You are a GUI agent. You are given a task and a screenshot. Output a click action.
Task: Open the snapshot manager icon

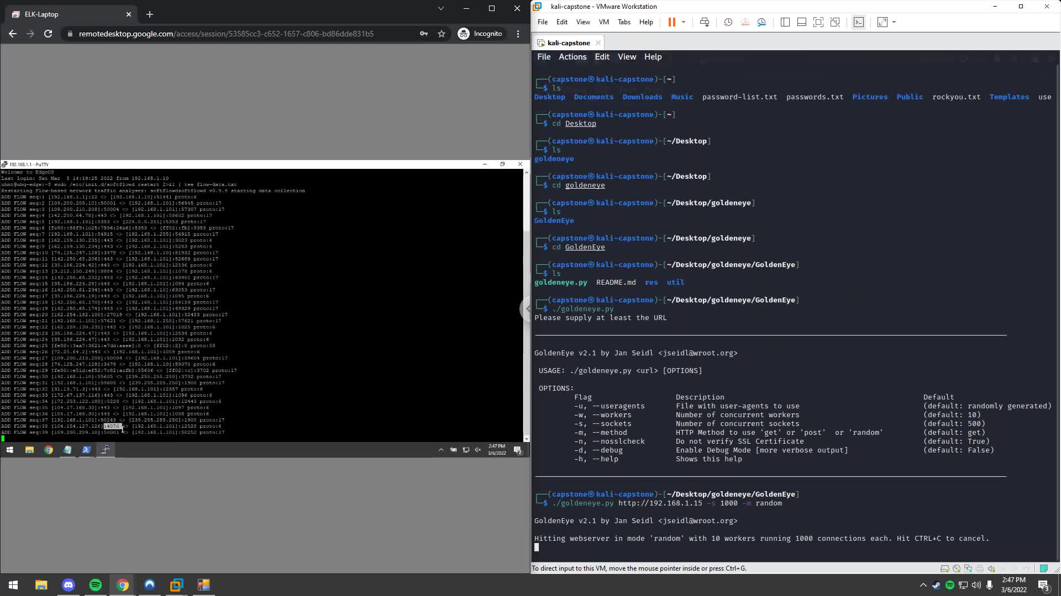(x=761, y=22)
